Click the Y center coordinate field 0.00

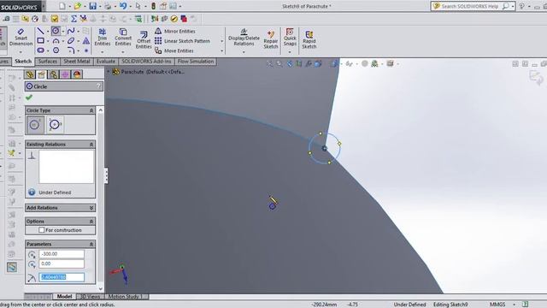tap(62, 264)
